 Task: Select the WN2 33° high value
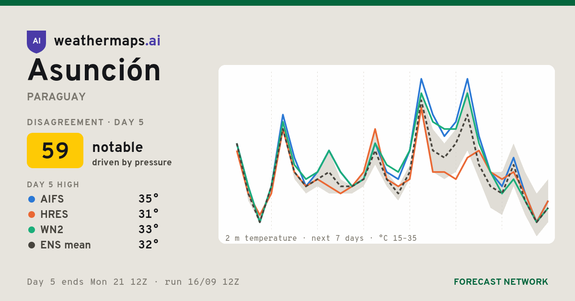coord(149,229)
